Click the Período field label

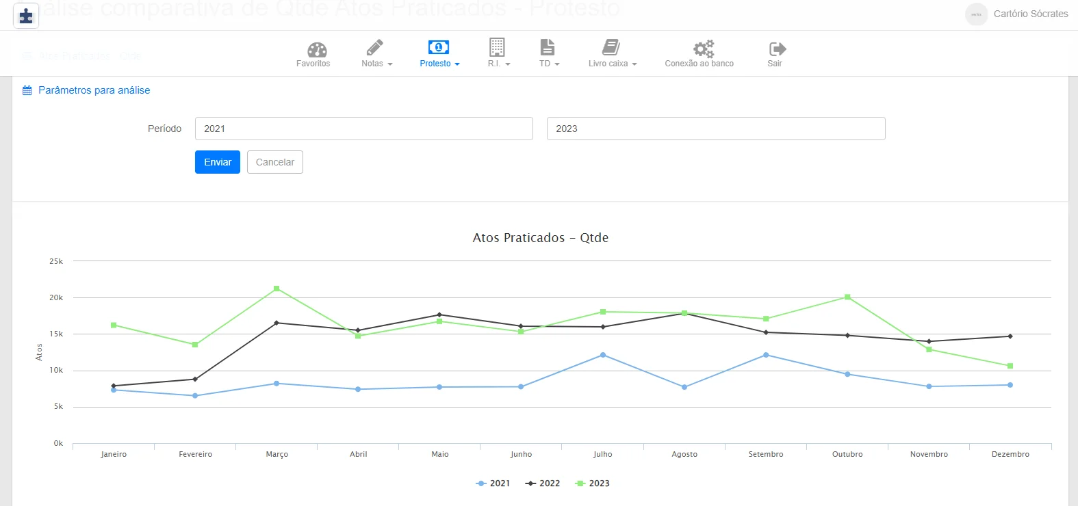pyautogui.click(x=165, y=129)
